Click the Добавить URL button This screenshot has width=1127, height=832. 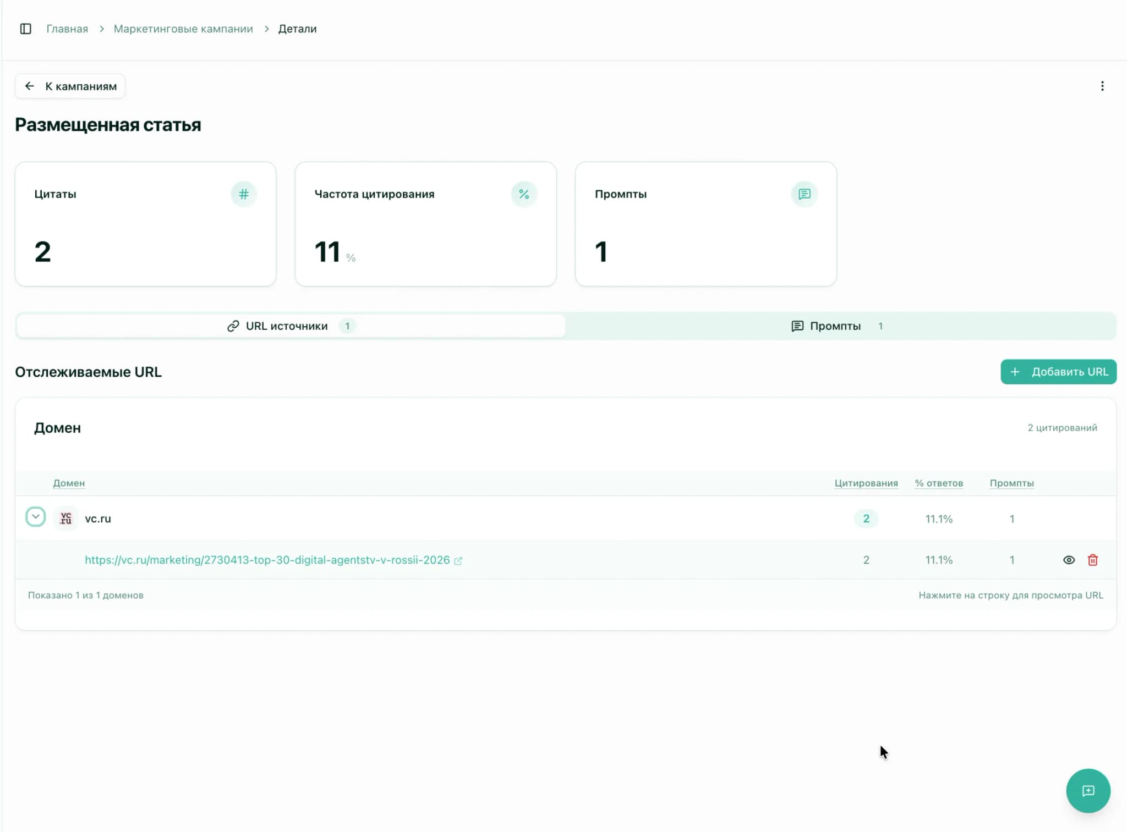tap(1058, 372)
